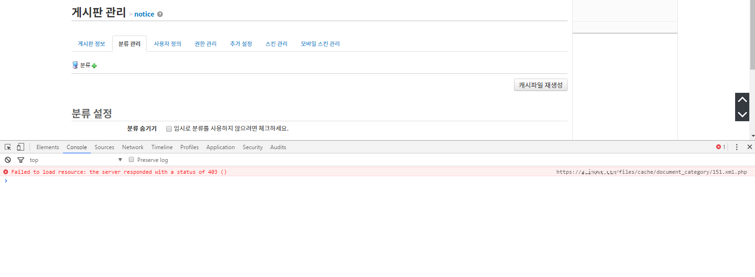Click the notice board link
The image size is (755, 277).
pyautogui.click(x=144, y=14)
